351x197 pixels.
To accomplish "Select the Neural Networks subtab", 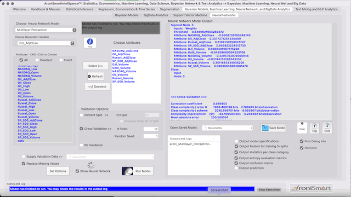I will click(224, 15).
